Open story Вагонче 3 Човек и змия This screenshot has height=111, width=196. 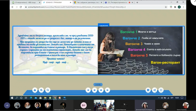142,44
